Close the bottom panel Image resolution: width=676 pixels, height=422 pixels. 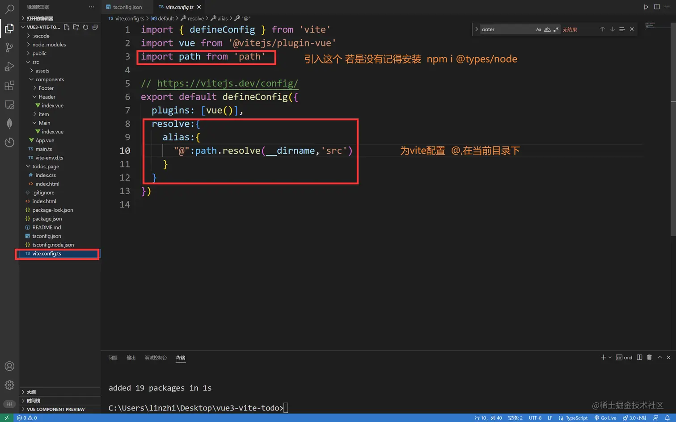(x=668, y=357)
